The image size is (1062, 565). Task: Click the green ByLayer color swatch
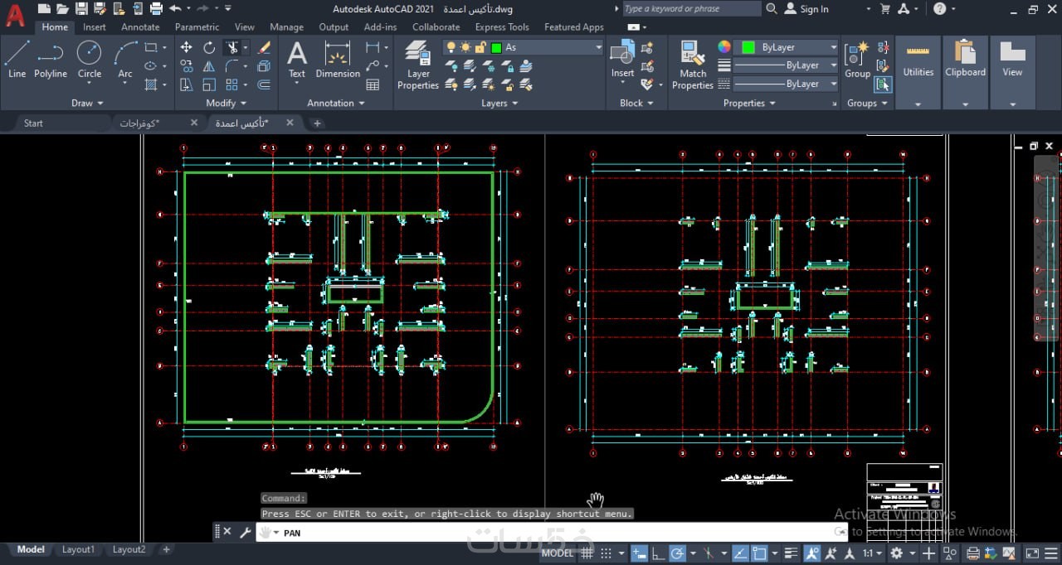coord(748,47)
